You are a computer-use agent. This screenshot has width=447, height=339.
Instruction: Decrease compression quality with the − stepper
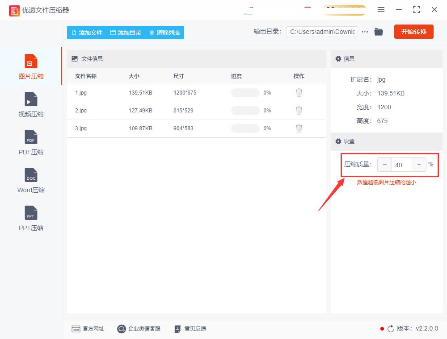(x=384, y=165)
